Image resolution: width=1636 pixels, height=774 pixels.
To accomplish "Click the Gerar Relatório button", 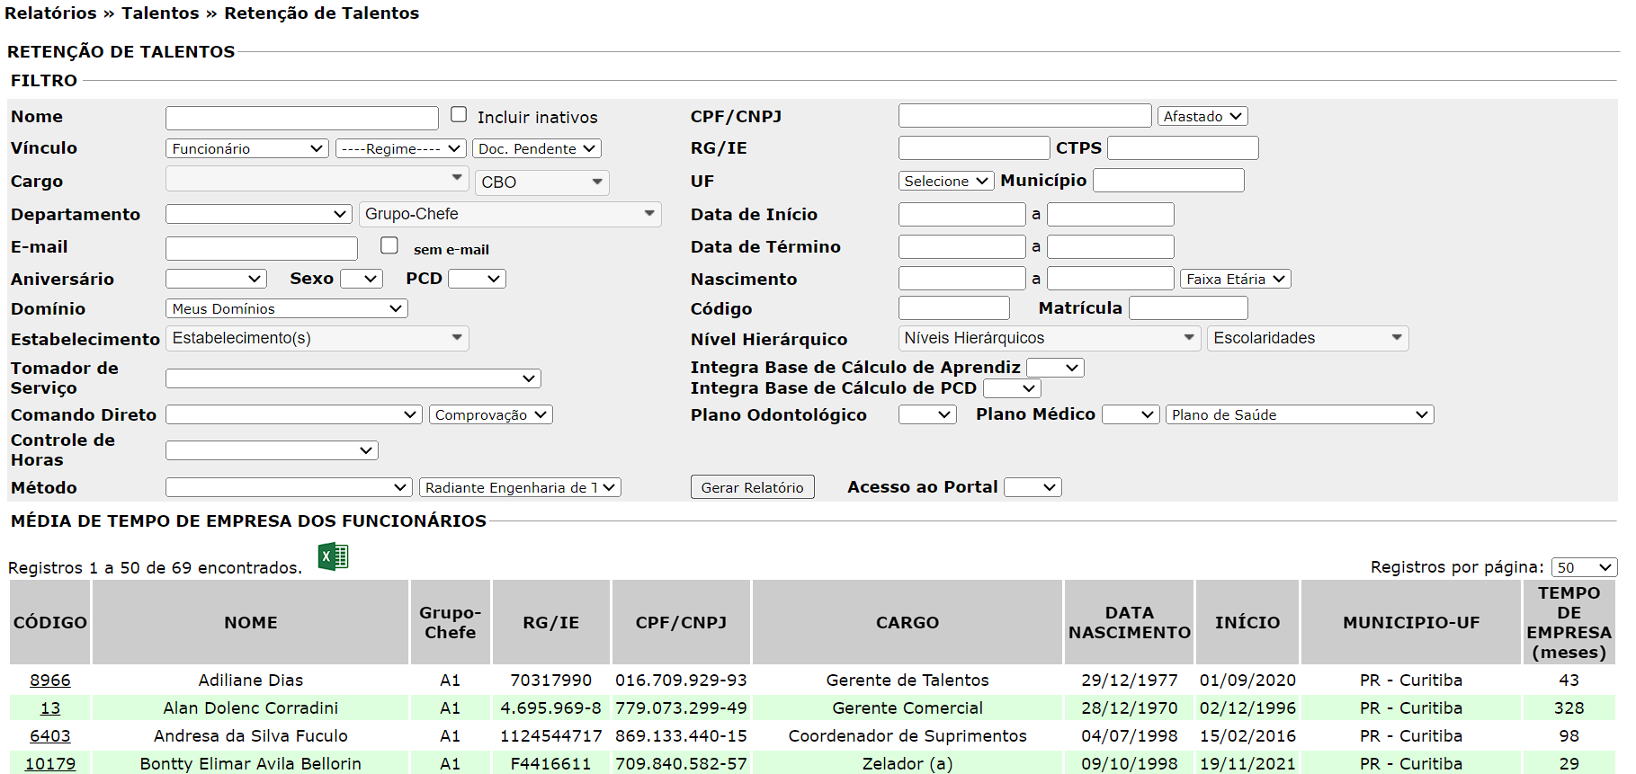I will (x=752, y=487).
